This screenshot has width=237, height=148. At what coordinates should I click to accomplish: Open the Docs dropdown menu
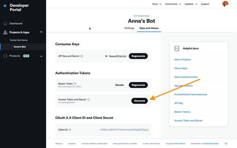point(157,4)
